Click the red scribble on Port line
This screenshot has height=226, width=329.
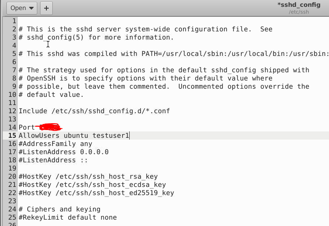pyautogui.click(x=50, y=127)
